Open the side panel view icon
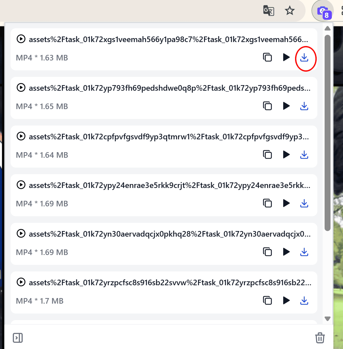Screen dimensions: 343x349 18,338
